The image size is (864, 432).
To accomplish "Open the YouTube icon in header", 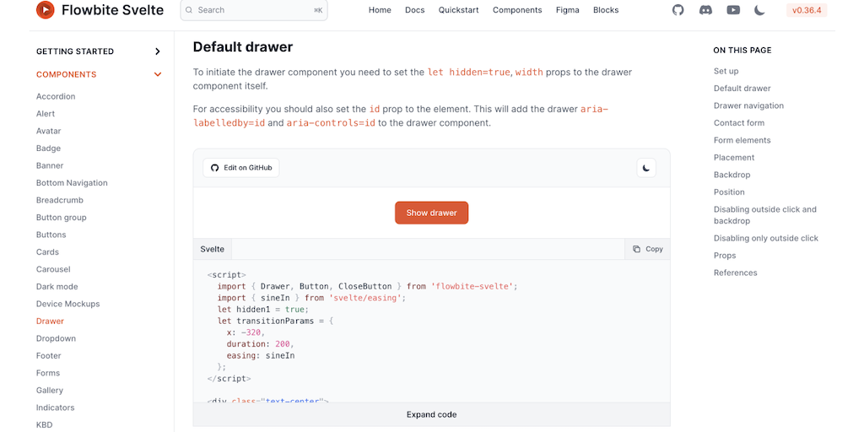I will coord(733,10).
